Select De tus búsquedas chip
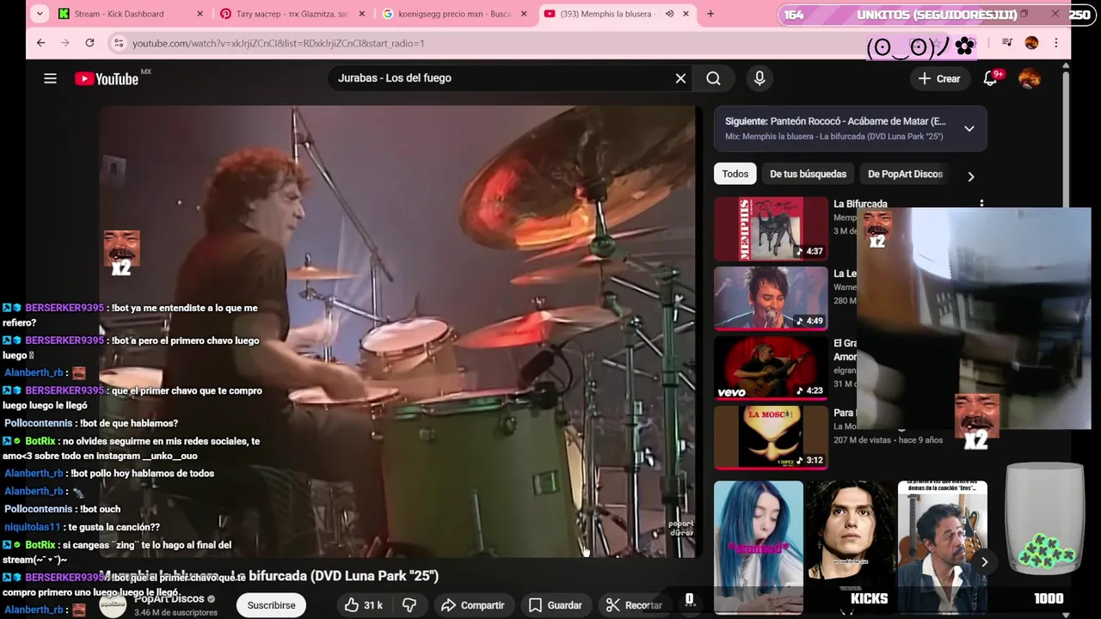 (808, 174)
